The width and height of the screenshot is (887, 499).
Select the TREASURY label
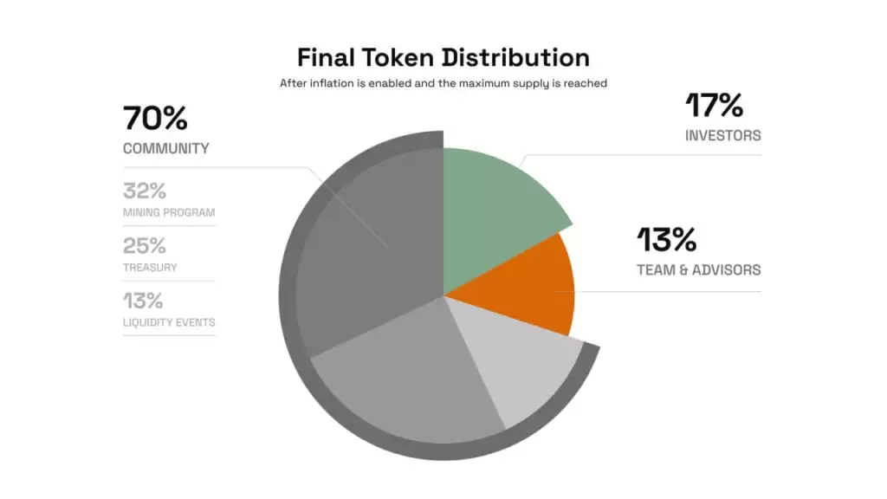pyautogui.click(x=150, y=268)
